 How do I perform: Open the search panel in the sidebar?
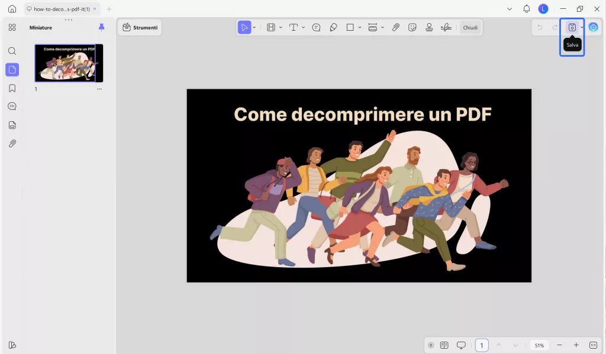point(12,51)
